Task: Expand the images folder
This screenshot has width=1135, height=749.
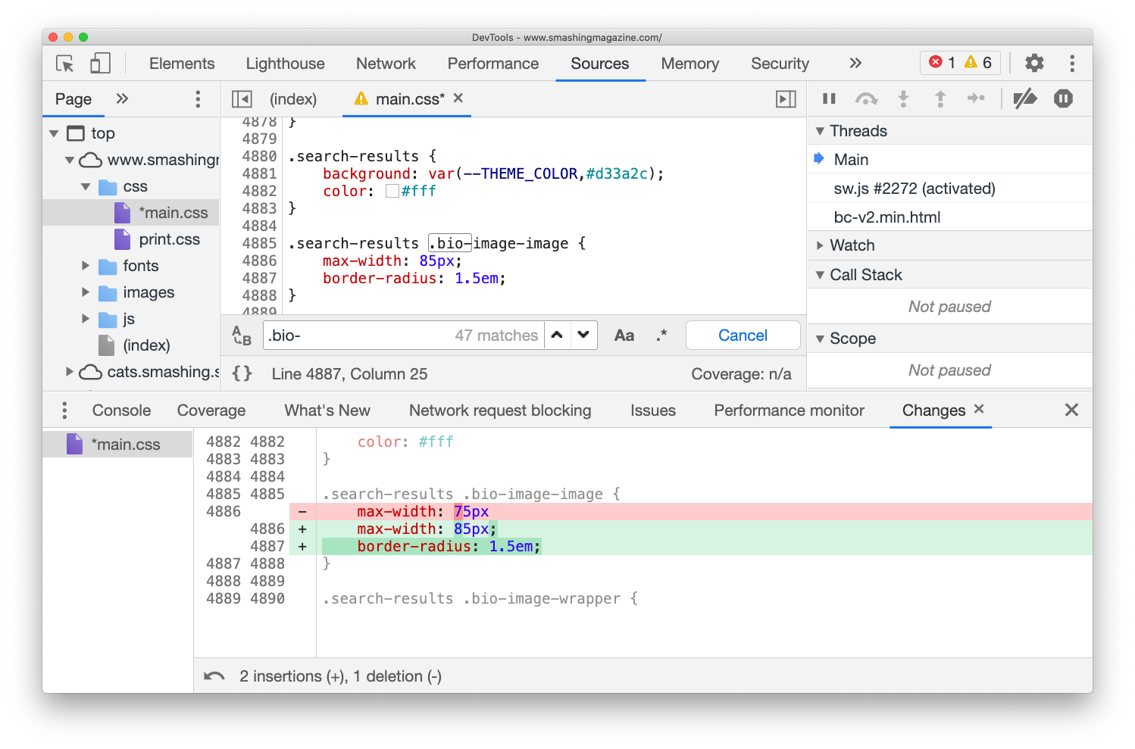Action: click(86, 292)
